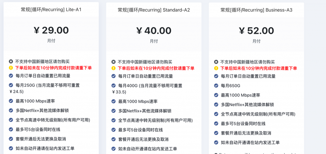
Task: Click the ¥ 29.00 price
Action: 51,30
